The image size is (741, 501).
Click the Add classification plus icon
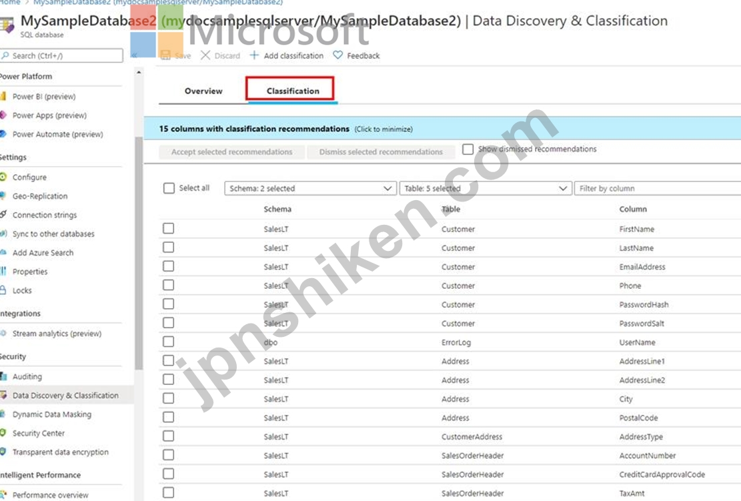[x=254, y=55]
